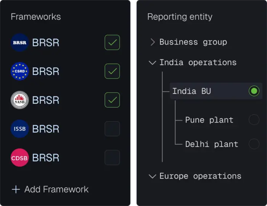
Task: Click the India operations tree label
Action: coord(198,62)
